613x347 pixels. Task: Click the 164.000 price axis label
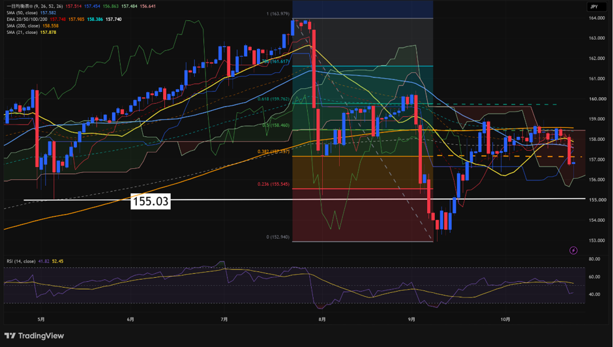click(x=598, y=18)
